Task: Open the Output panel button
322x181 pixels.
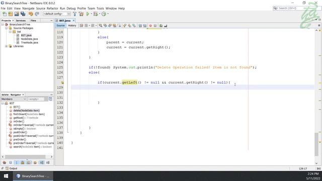Action: 11,168
